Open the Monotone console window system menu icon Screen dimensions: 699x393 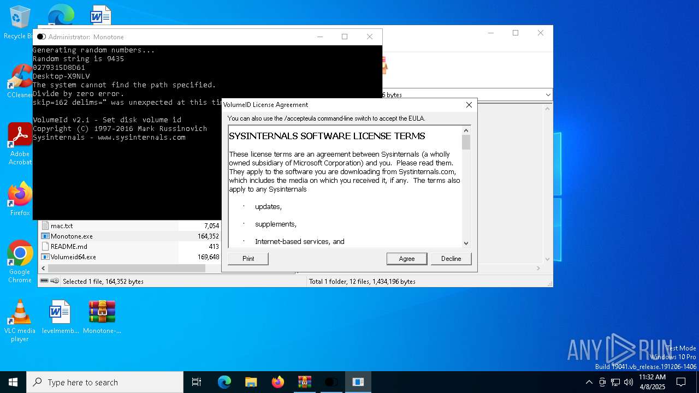pos(41,37)
